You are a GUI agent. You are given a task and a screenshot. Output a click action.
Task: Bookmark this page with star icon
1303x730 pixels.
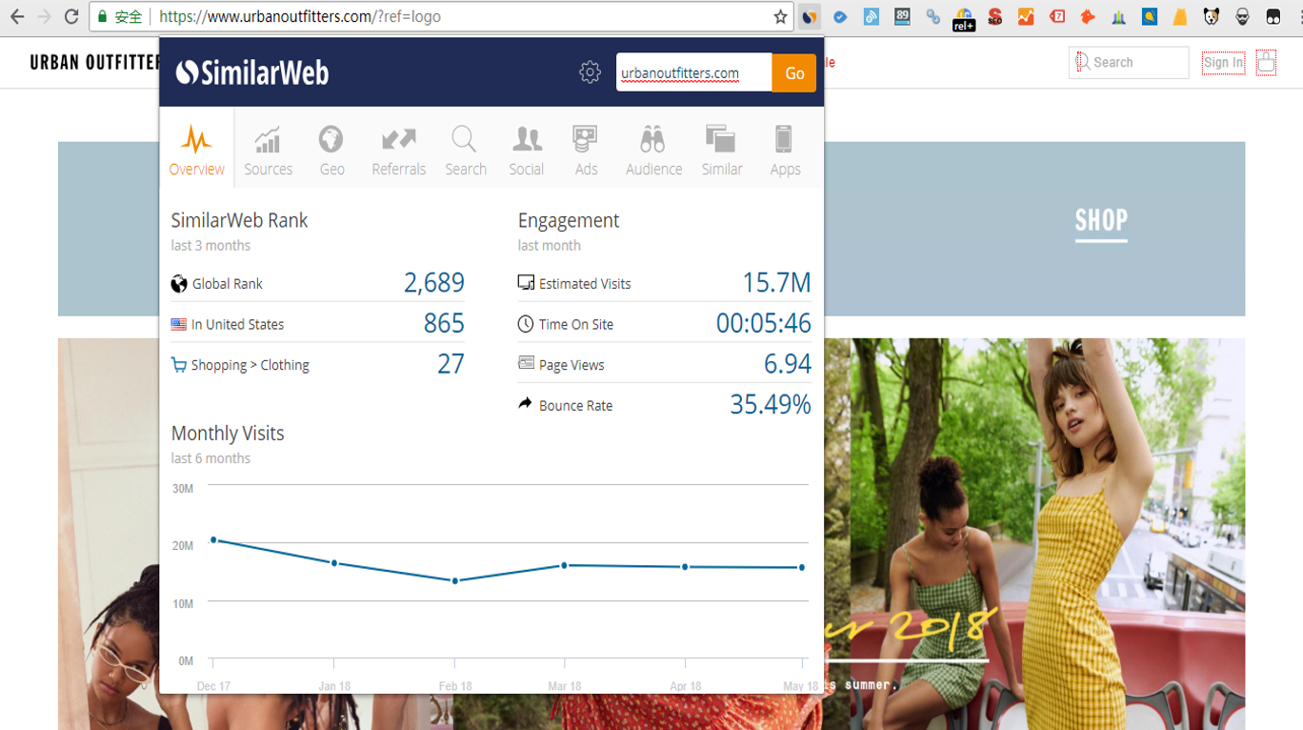[780, 17]
